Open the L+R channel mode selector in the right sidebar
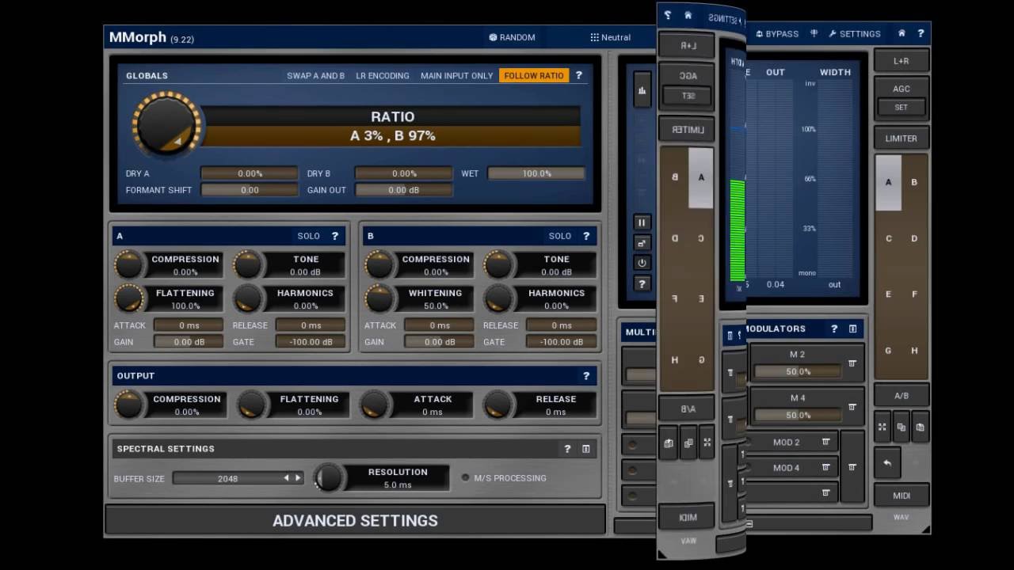 coord(901,61)
